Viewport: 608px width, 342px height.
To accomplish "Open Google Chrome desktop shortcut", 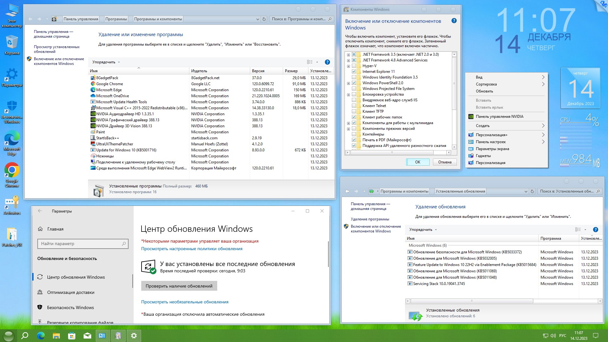I will coord(12,174).
